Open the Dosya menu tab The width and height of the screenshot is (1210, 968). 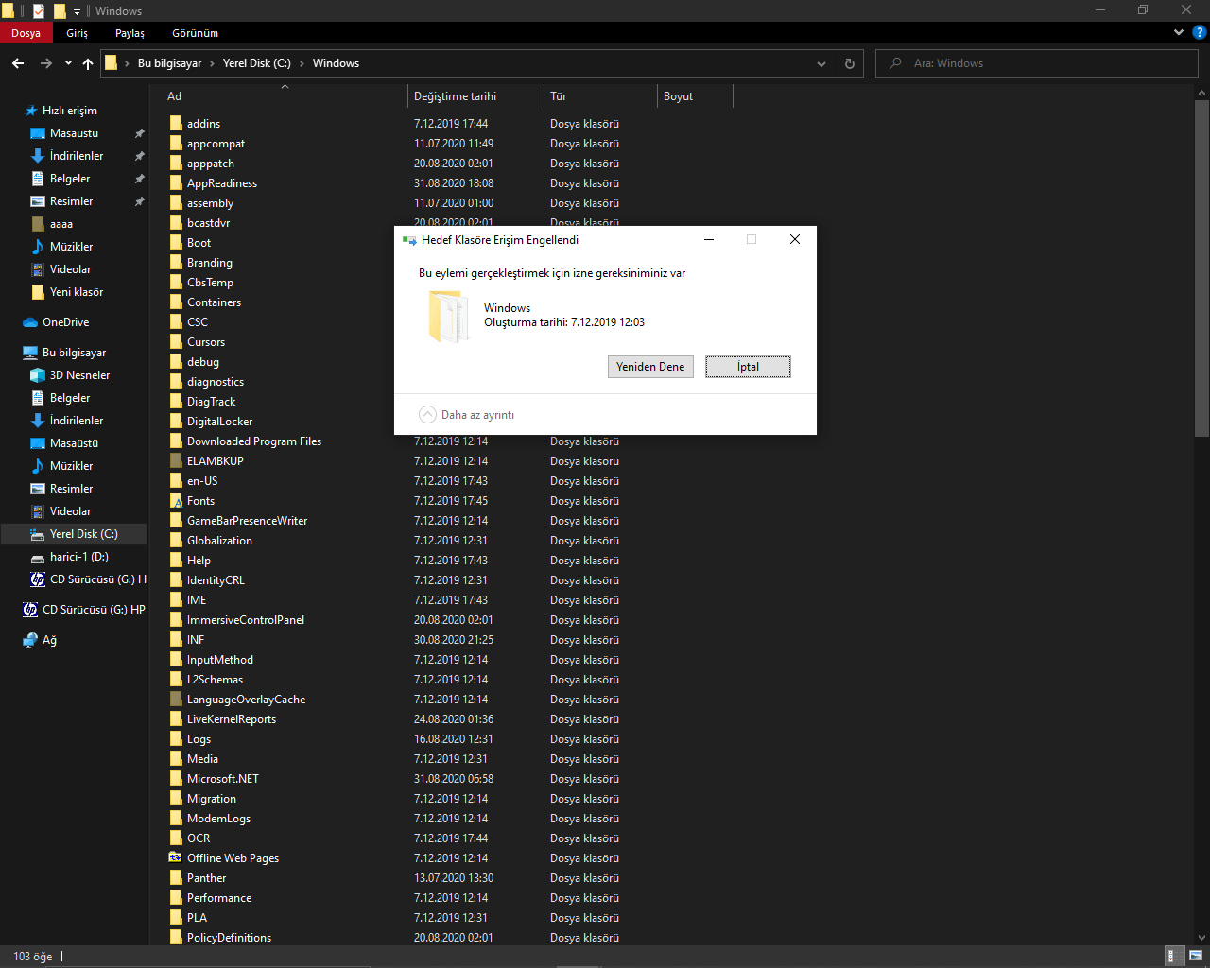(x=26, y=33)
